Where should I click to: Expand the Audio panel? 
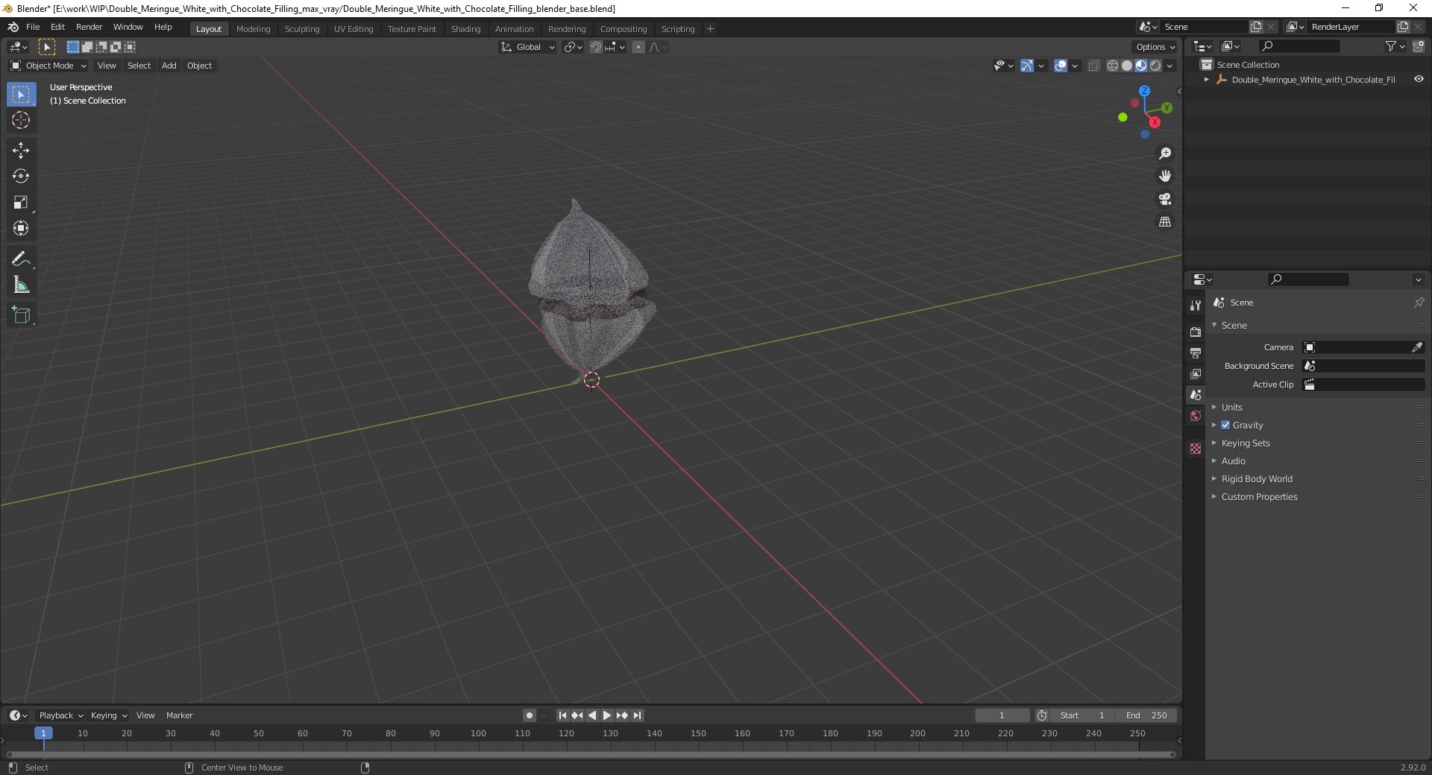coord(1233,461)
